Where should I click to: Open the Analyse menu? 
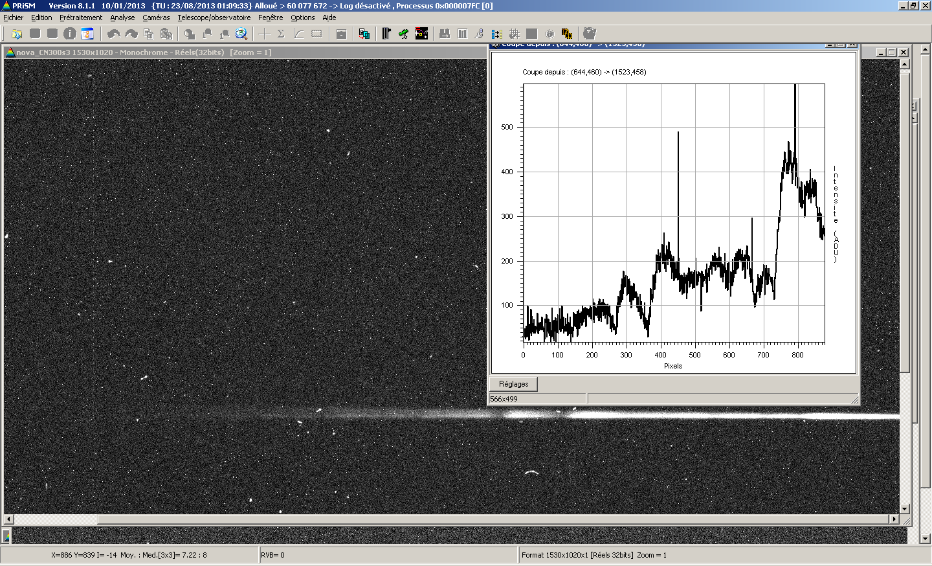click(122, 17)
